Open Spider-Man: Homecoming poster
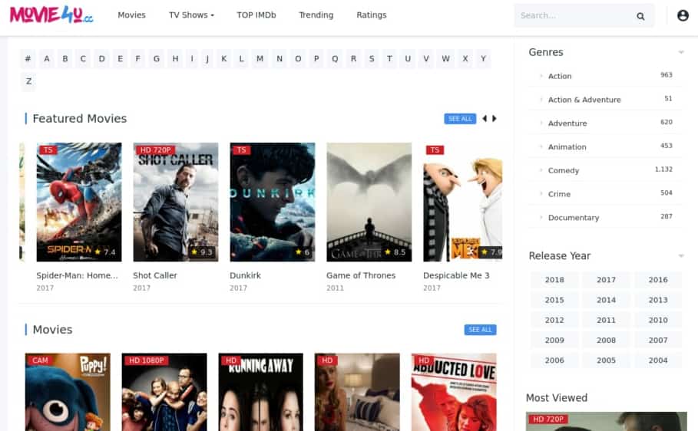The width and height of the screenshot is (698, 431). (79, 202)
